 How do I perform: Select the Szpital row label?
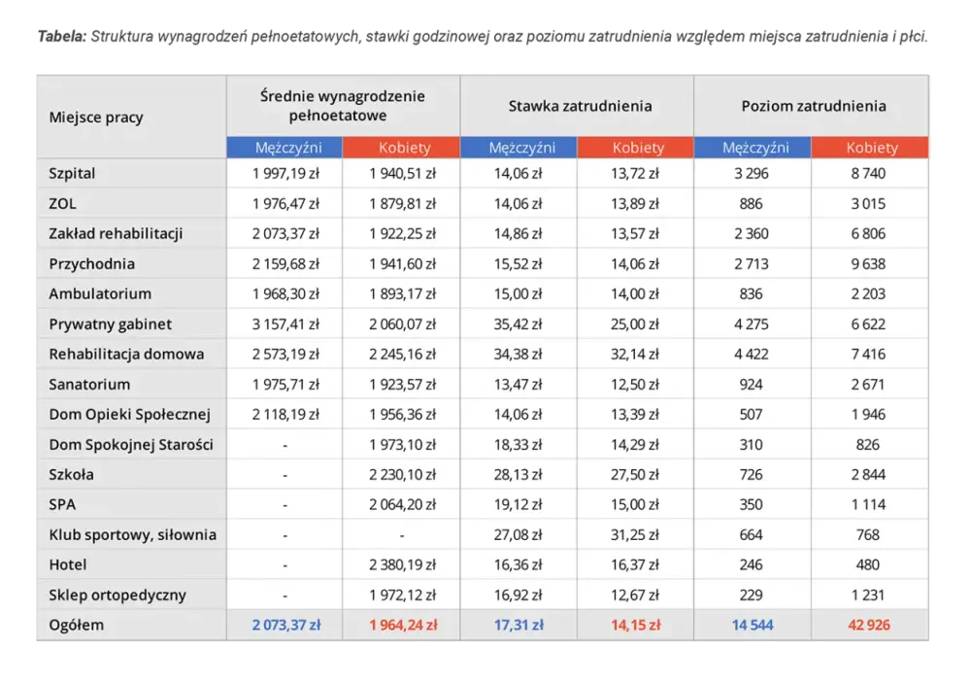(x=72, y=174)
